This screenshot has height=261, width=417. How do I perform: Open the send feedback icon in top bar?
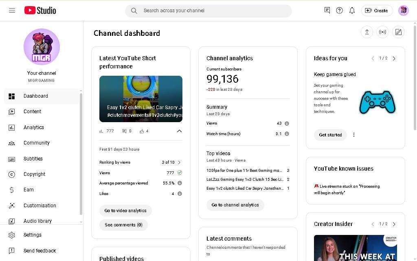pos(327,11)
